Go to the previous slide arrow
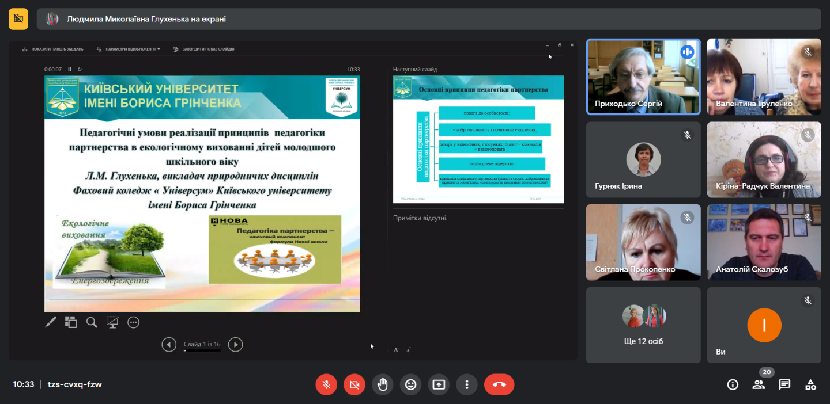830x404 pixels. click(x=168, y=345)
